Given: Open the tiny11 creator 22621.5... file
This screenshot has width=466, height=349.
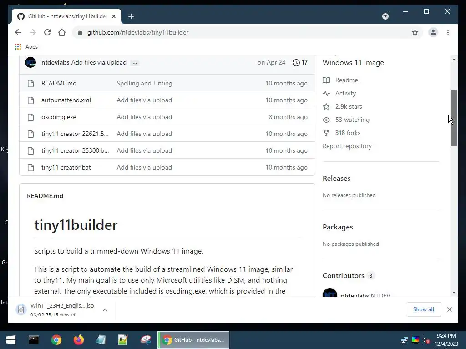Looking at the screenshot, I should [75, 134].
